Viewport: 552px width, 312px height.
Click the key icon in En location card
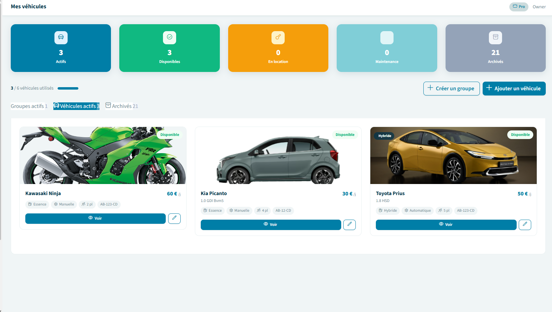[x=278, y=37]
